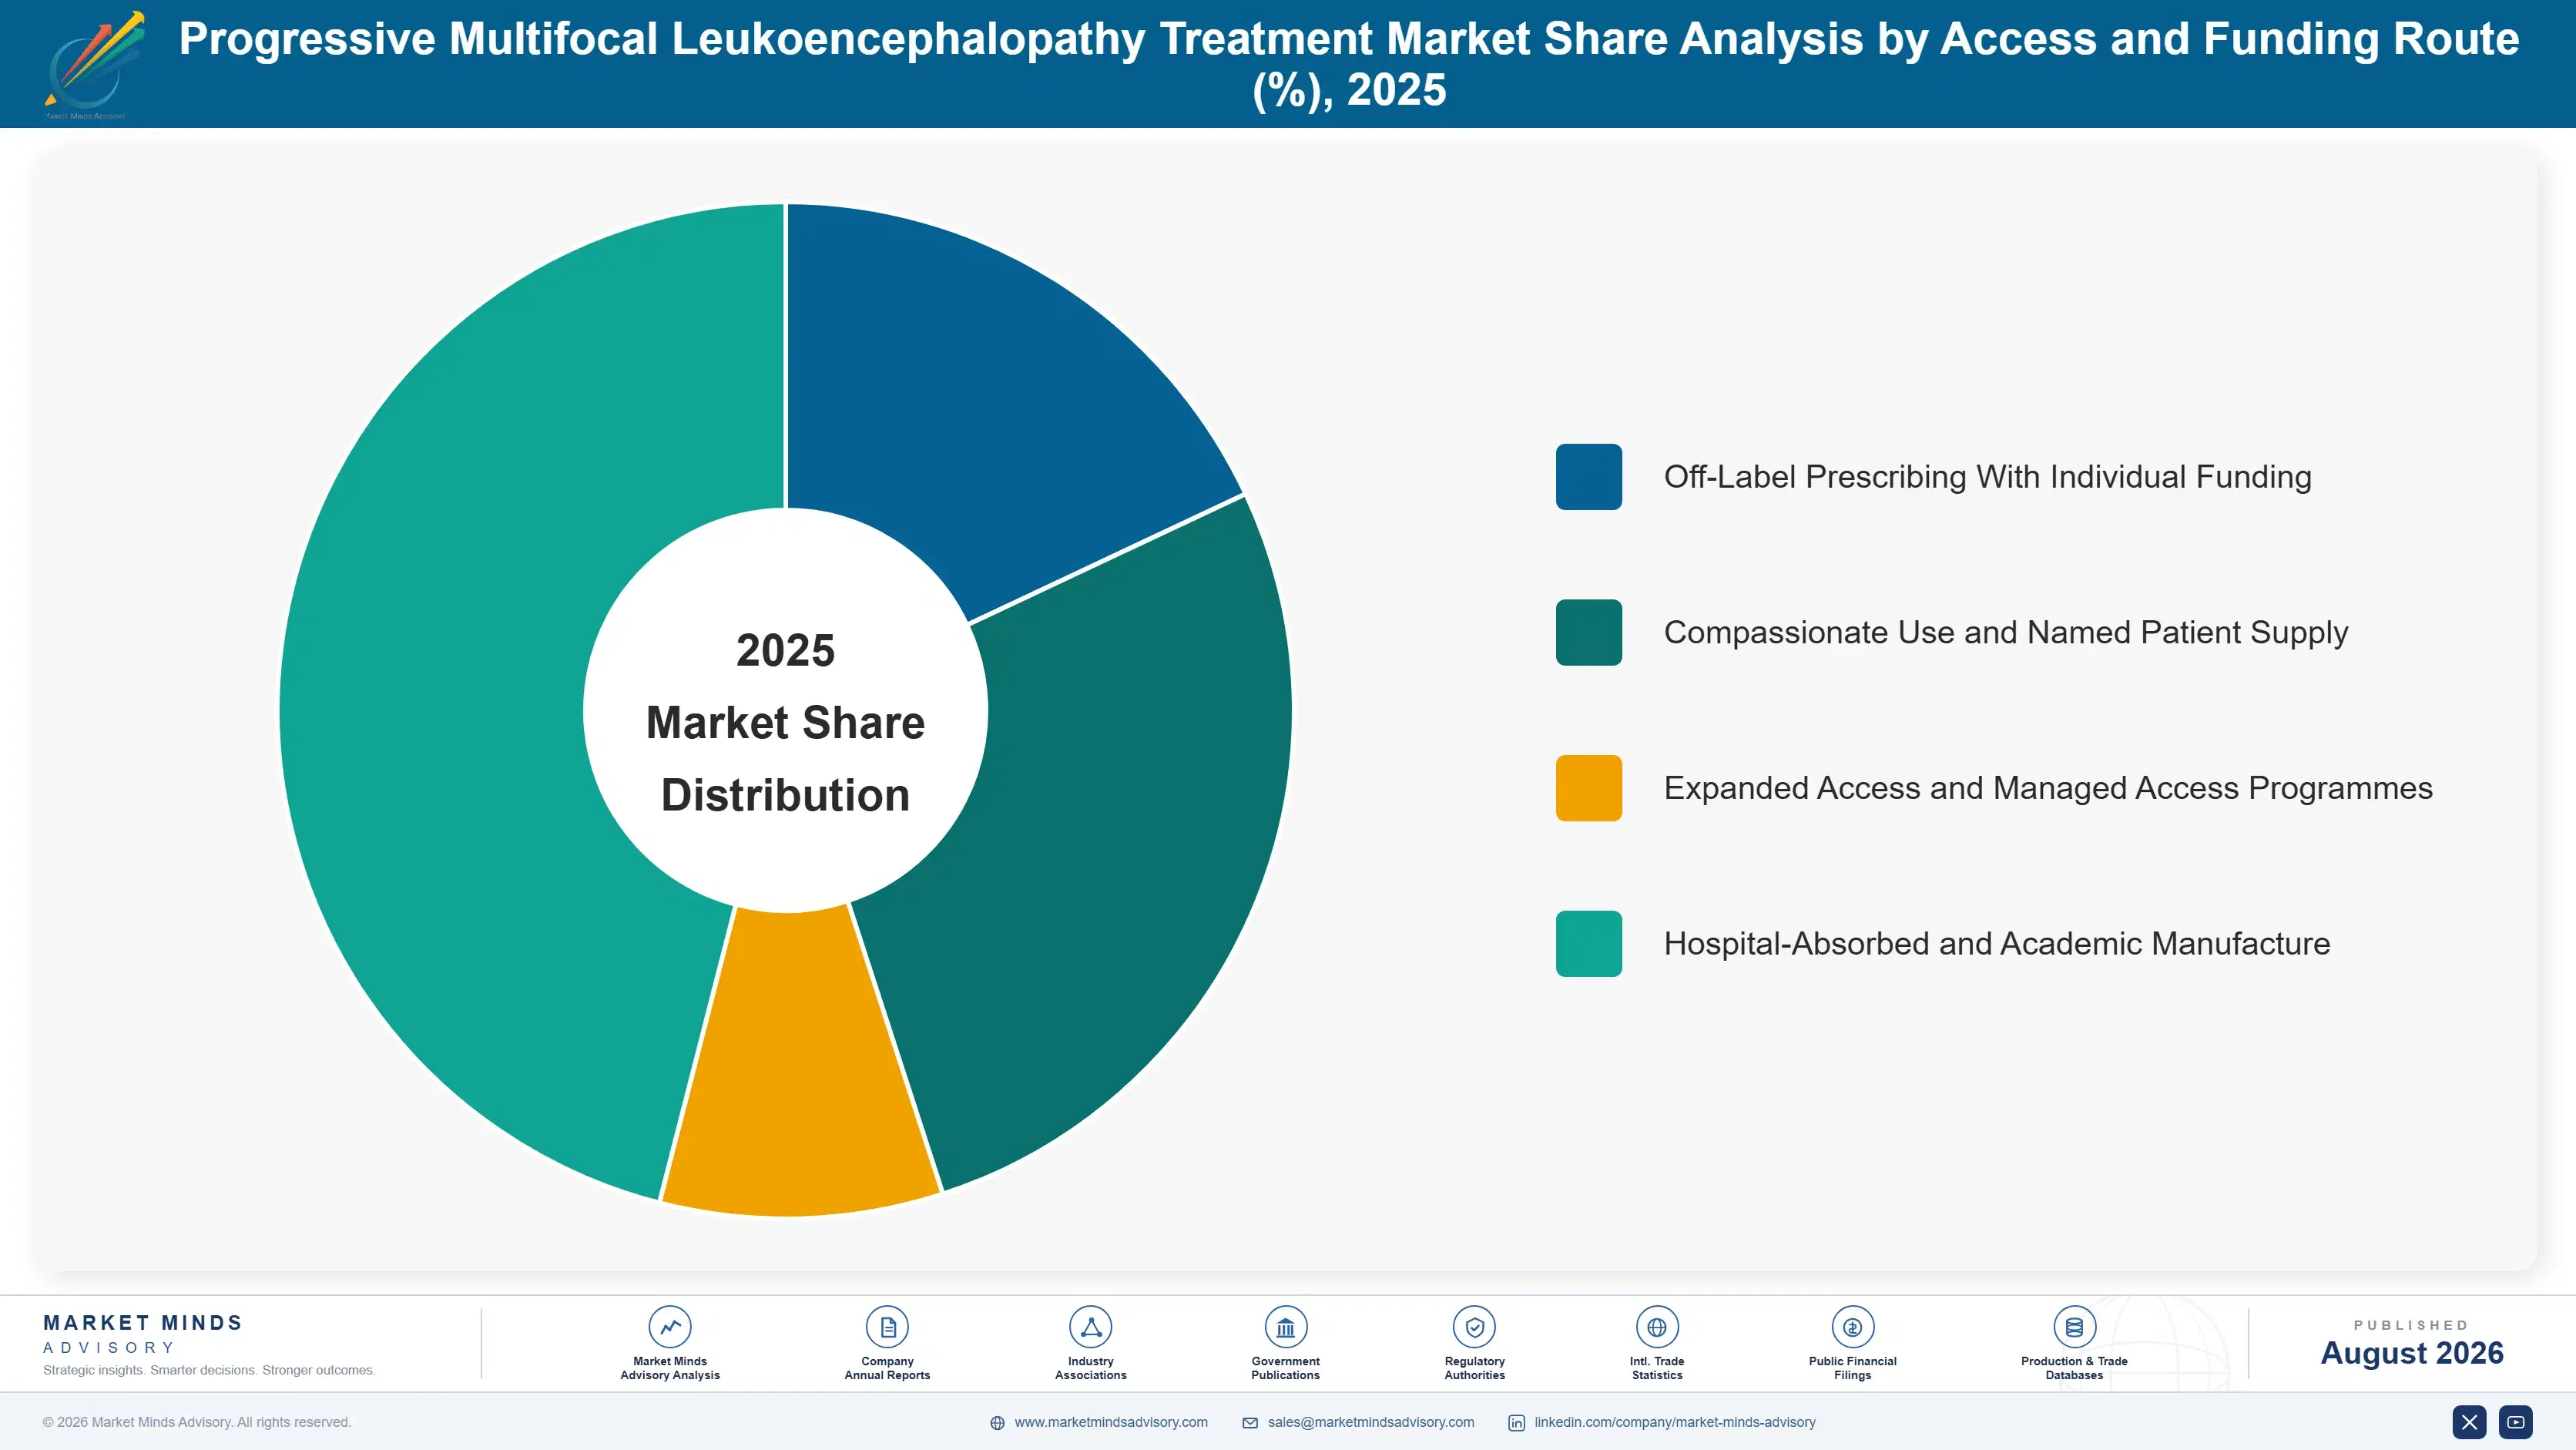The height and width of the screenshot is (1450, 2576).
Task: Click 'Compassionate Use and Named Patient Supply' label
Action: pos(2006,632)
